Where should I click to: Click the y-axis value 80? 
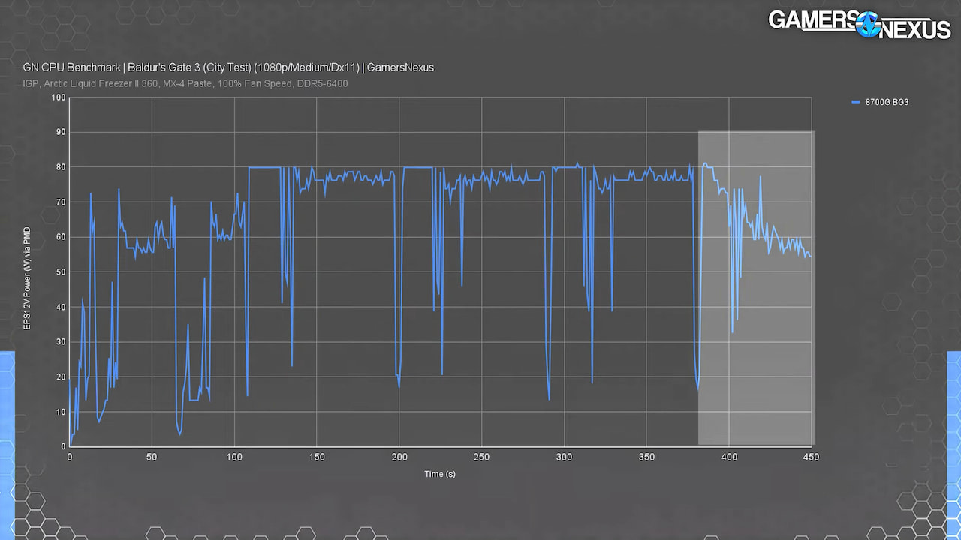tap(60, 167)
